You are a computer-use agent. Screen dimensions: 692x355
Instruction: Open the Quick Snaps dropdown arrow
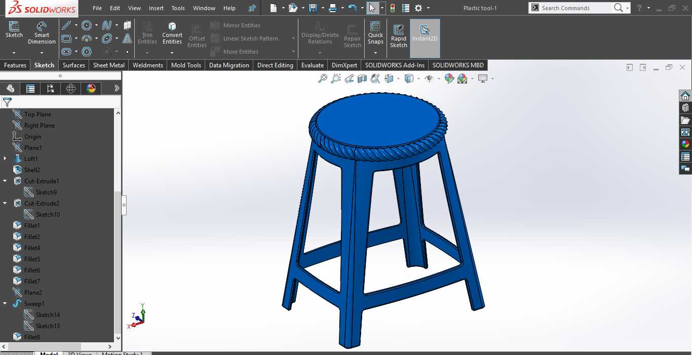pos(375,53)
